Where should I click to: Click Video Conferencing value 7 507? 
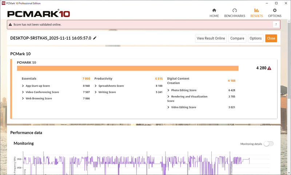[x=86, y=92]
